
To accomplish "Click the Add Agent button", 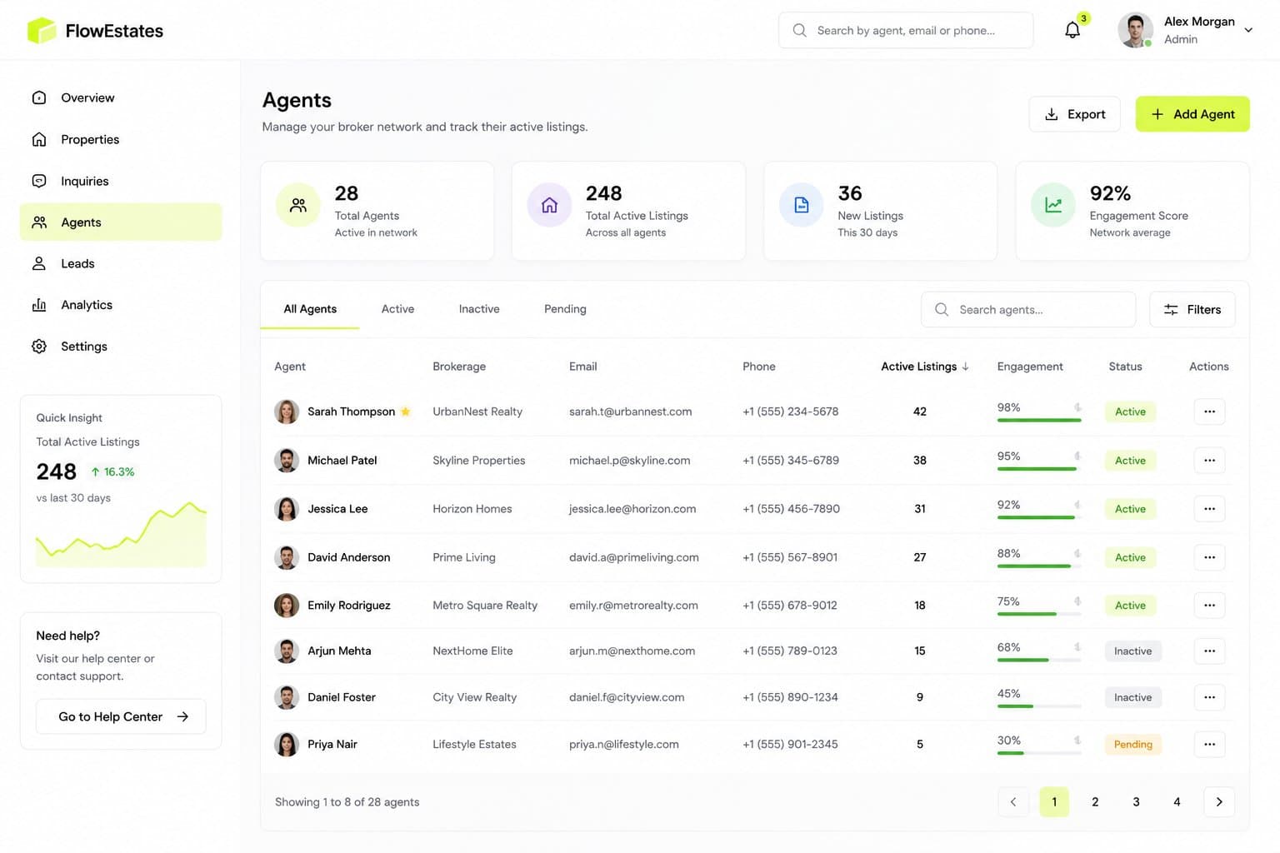I will point(1192,114).
